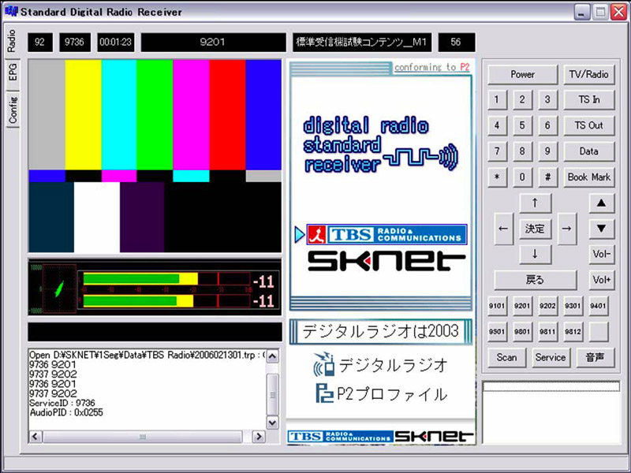Click the left arrow navigation key
This screenshot has height=473, width=631.
503,229
